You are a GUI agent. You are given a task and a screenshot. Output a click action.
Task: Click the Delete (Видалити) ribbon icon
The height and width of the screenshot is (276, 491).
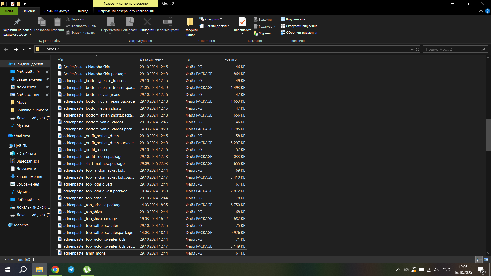[x=147, y=22]
